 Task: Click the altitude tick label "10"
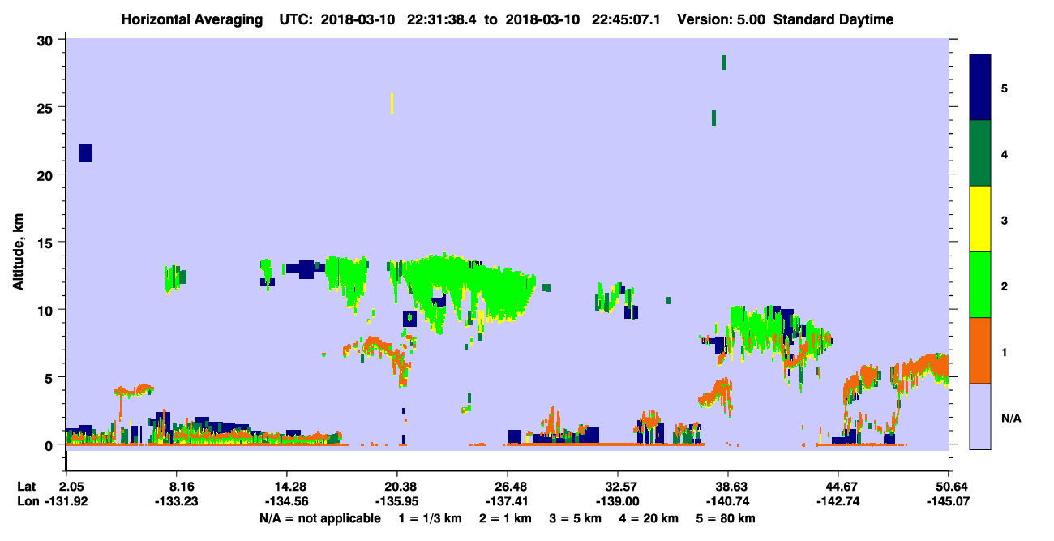point(47,310)
